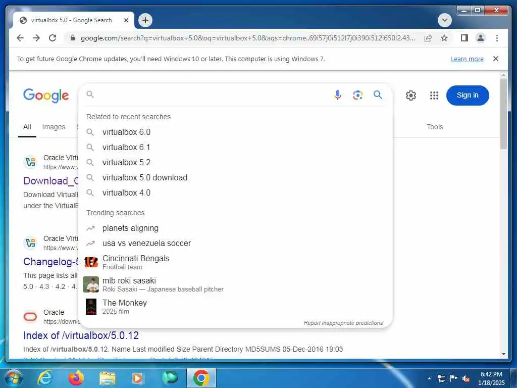Open Chrome profile avatar icon
Image resolution: width=517 pixels, height=388 pixels.
coord(481,38)
